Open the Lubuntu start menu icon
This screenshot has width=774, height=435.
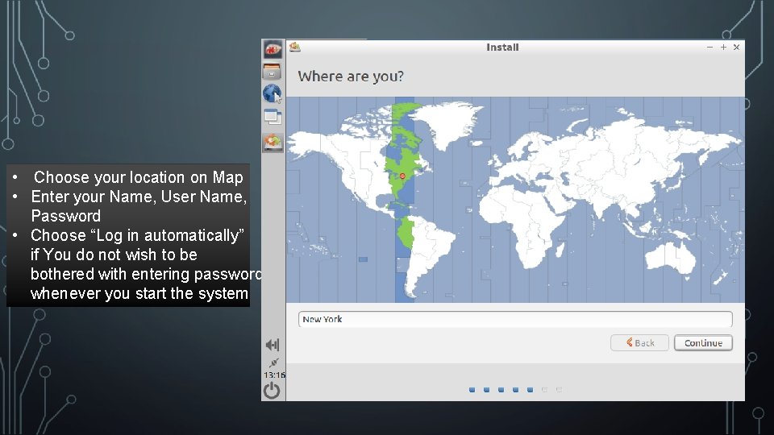click(x=273, y=49)
